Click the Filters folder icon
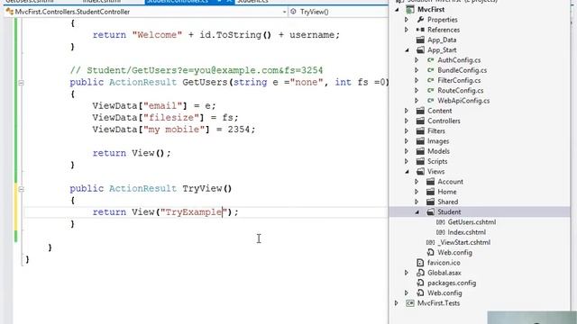The height and width of the screenshot is (324, 577). tap(420, 130)
